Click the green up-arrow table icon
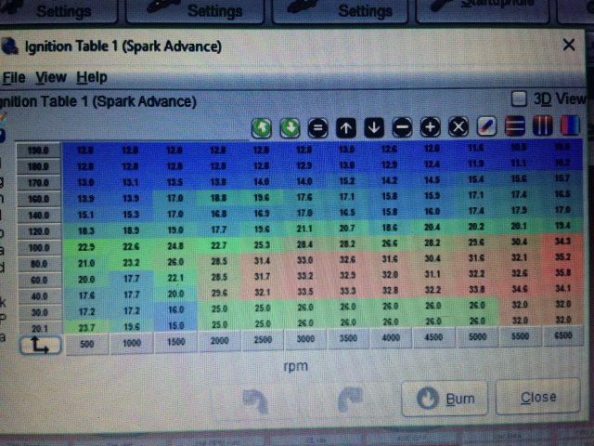The image size is (594, 446). click(x=262, y=126)
